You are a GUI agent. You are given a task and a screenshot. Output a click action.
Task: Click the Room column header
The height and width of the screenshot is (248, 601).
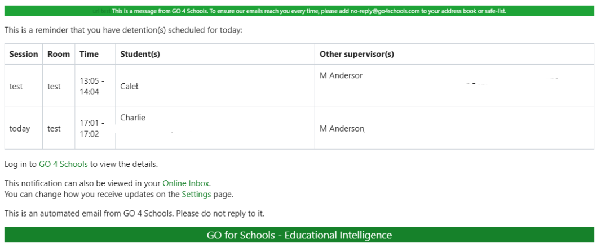pyautogui.click(x=59, y=55)
